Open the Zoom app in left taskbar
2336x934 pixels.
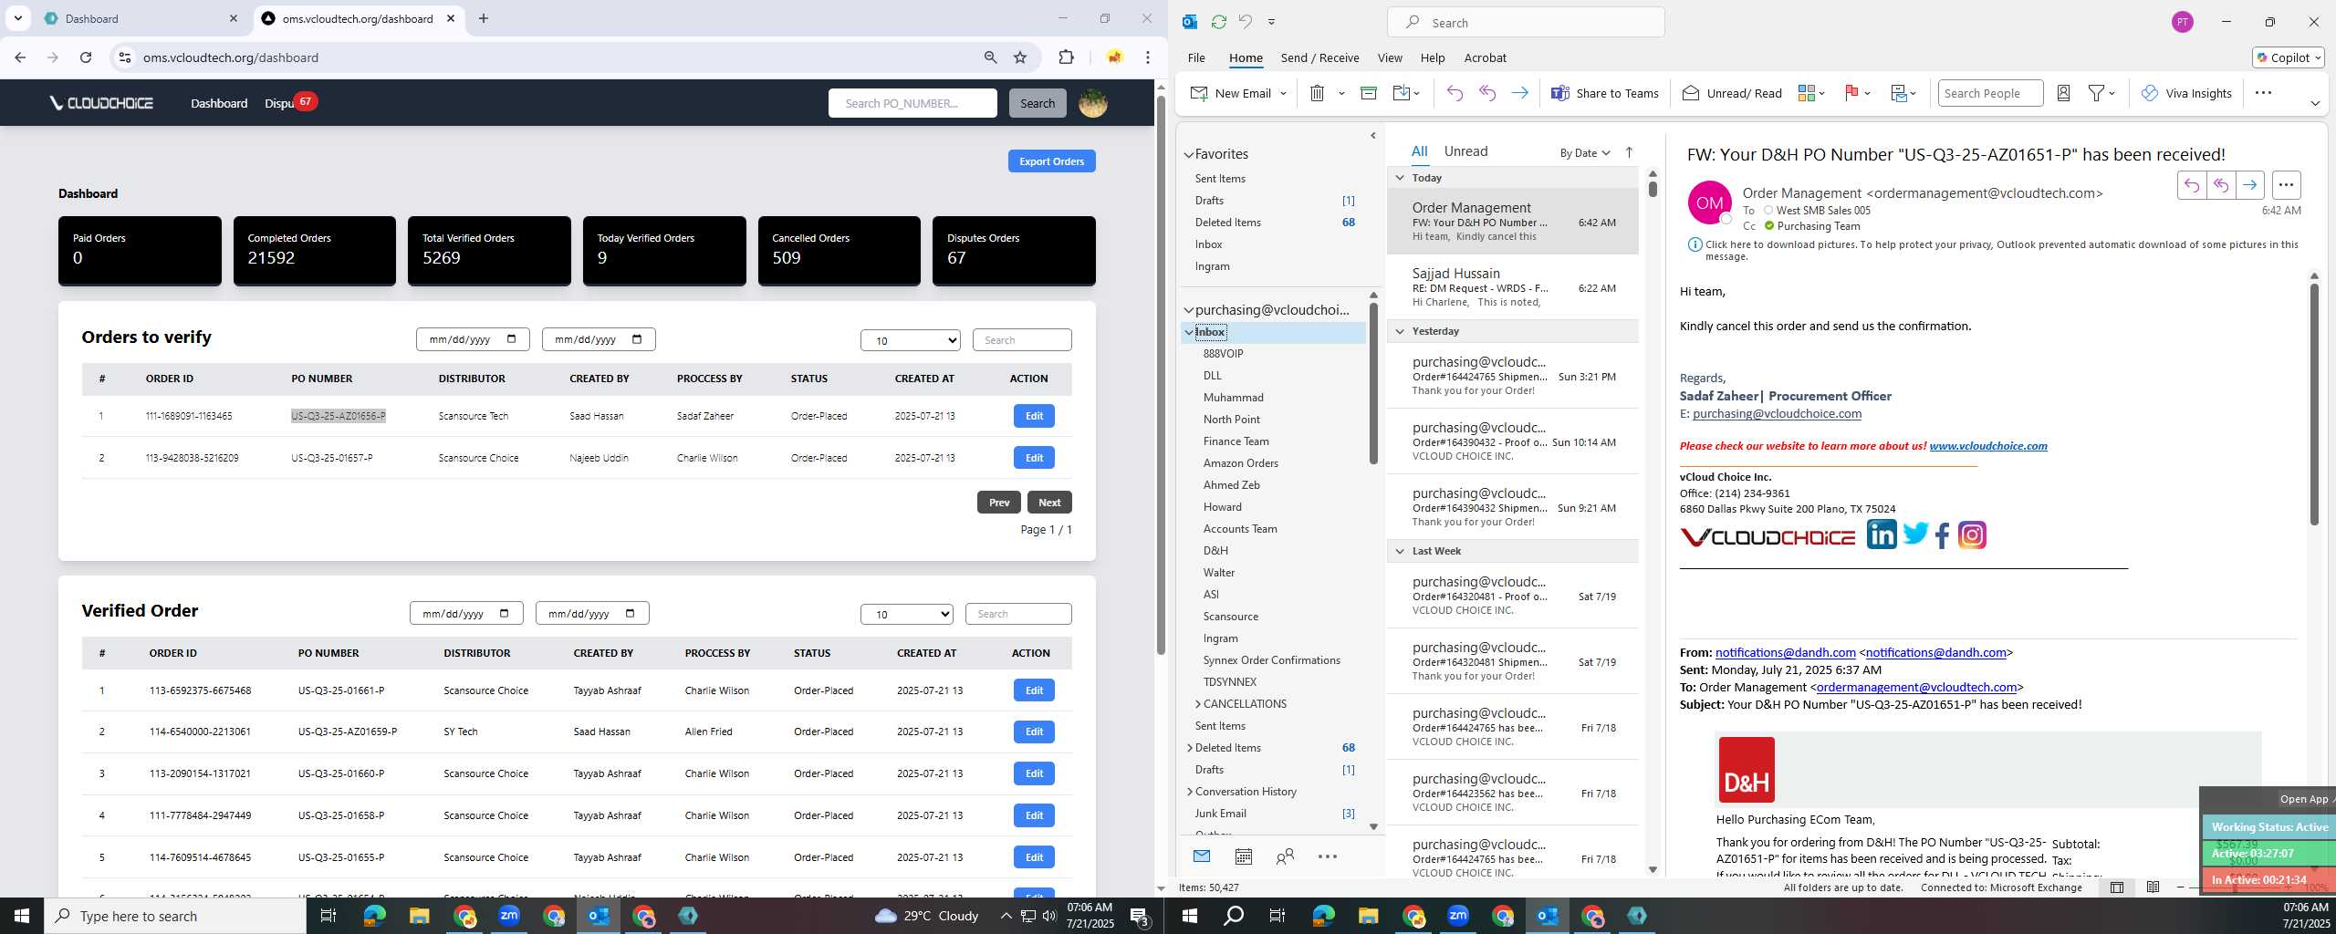pyautogui.click(x=508, y=916)
